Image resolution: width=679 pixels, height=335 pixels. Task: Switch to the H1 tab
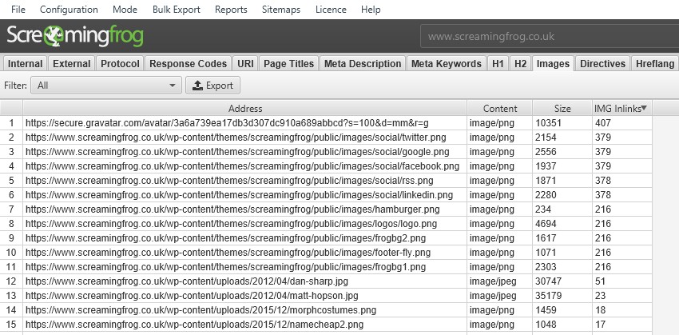coord(498,64)
